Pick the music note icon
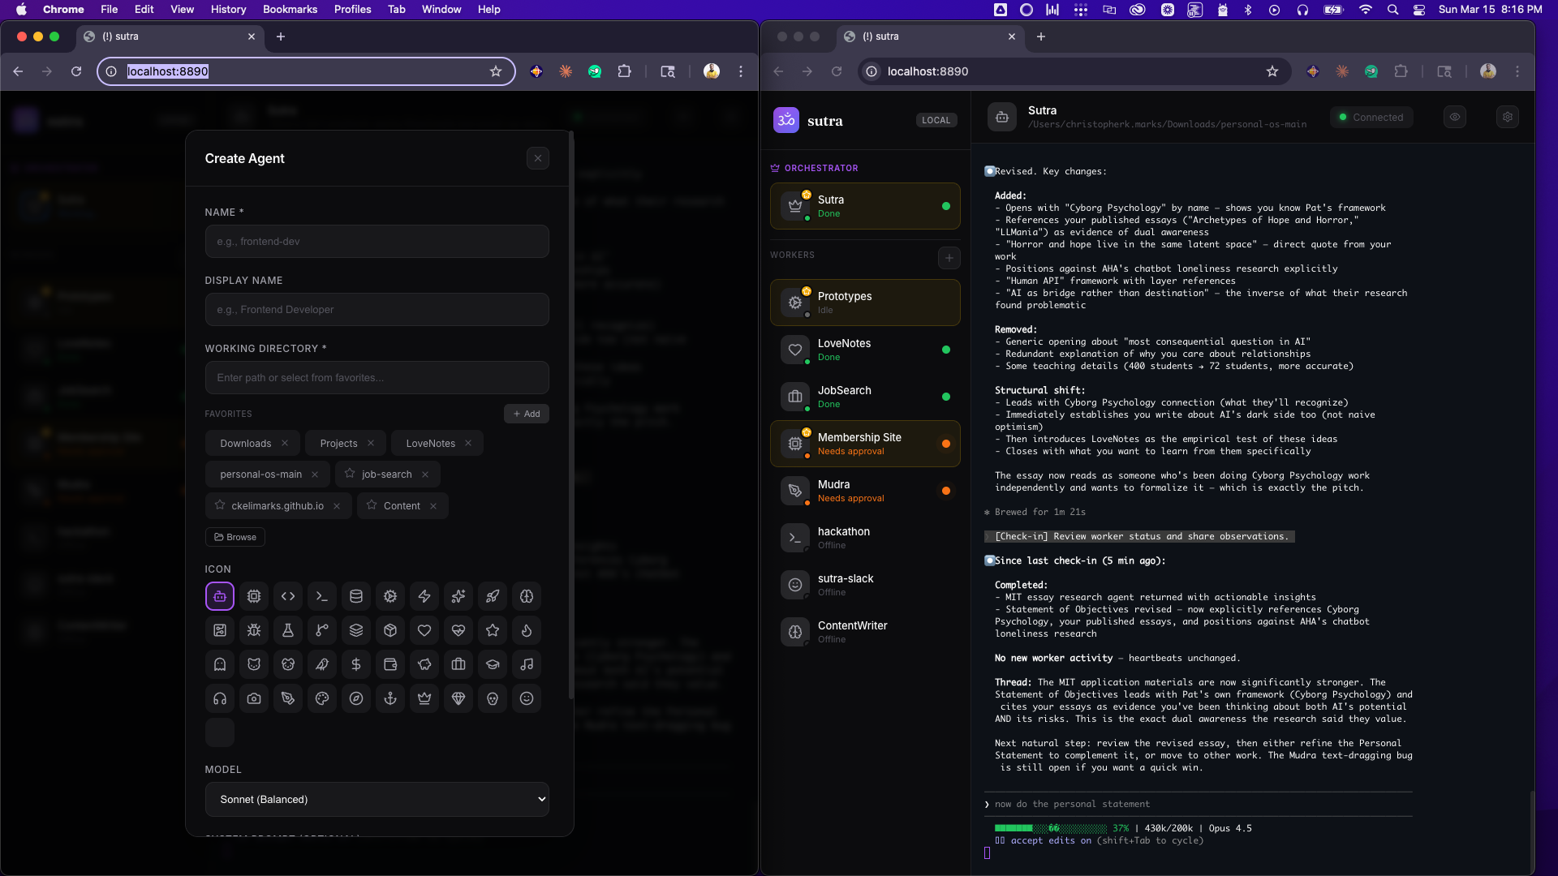This screenshot has width=1558, height=876. pos(527,664)
